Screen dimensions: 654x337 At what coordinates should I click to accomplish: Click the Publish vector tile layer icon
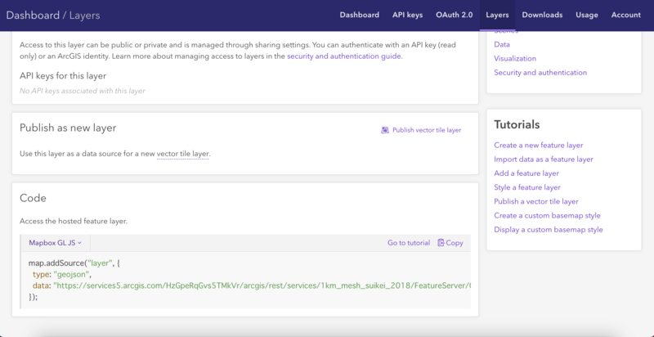[385, 130]
